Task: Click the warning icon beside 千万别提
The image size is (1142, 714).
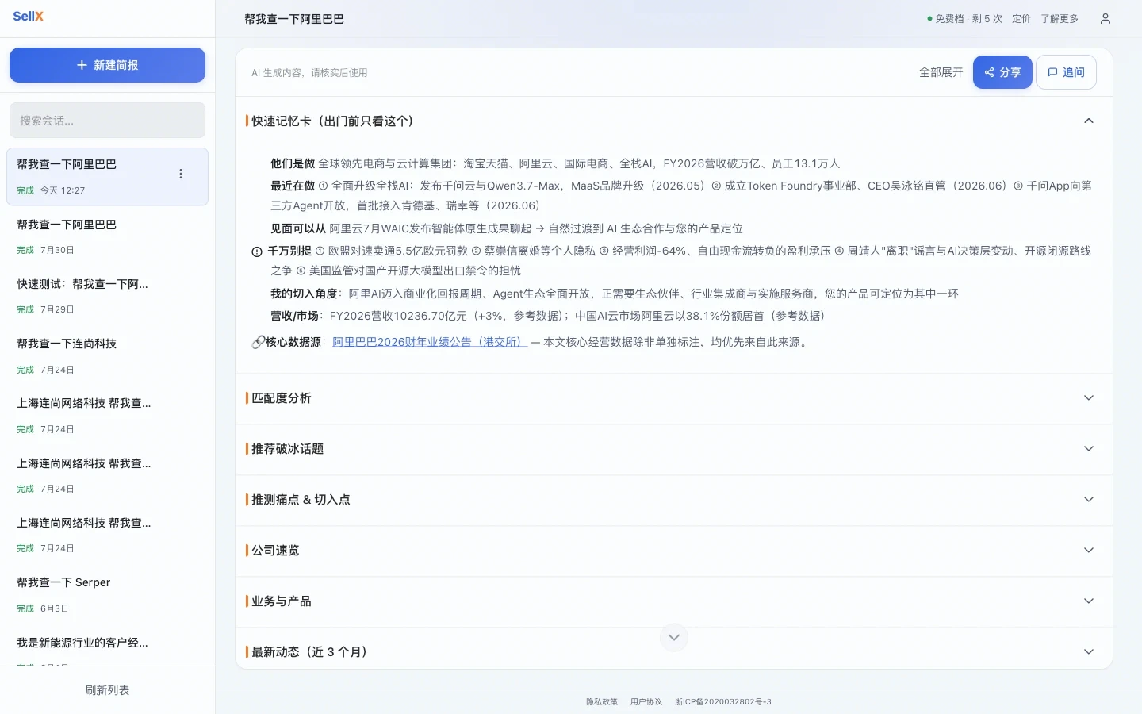Action: [257, 251]
